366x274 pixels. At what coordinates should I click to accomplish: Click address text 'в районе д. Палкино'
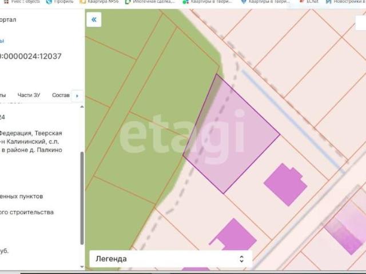(32, 150)
